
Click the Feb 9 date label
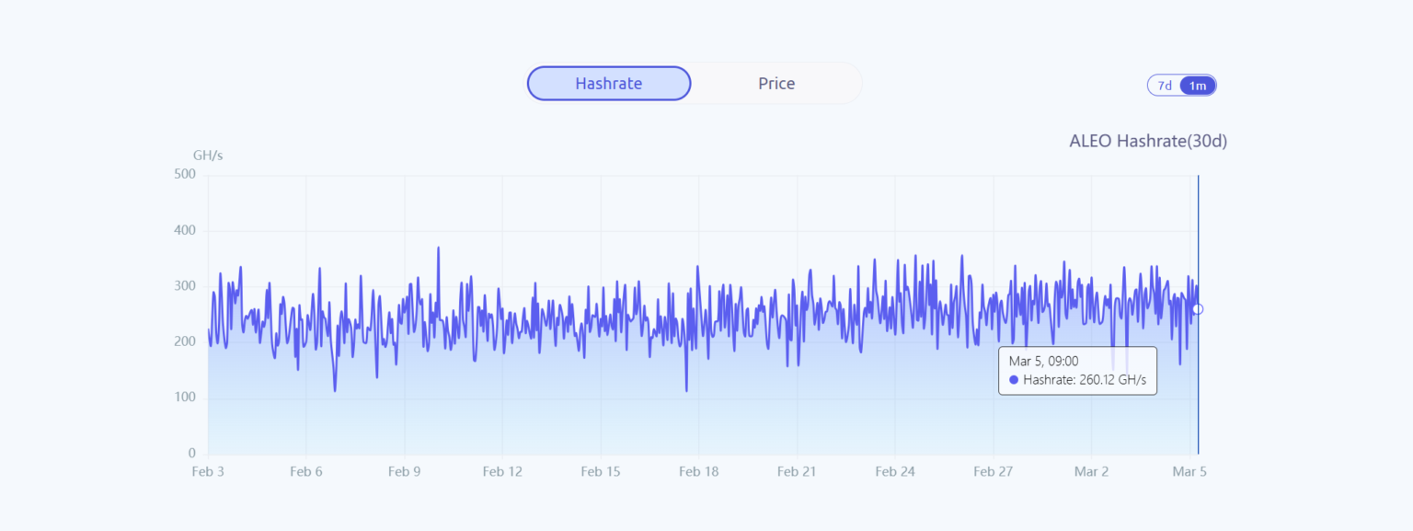coord(404,471)
